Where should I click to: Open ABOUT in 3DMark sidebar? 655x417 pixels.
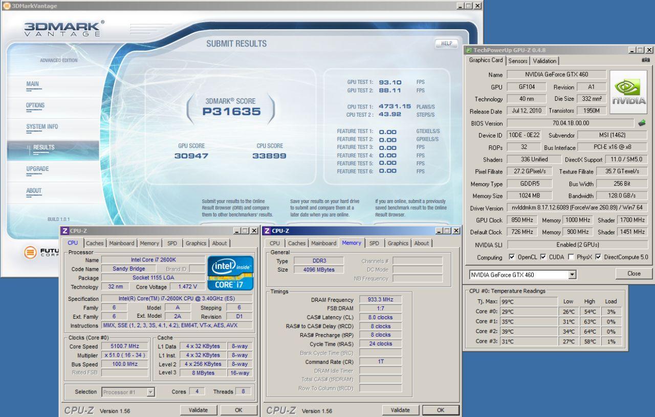click(34, 190)
